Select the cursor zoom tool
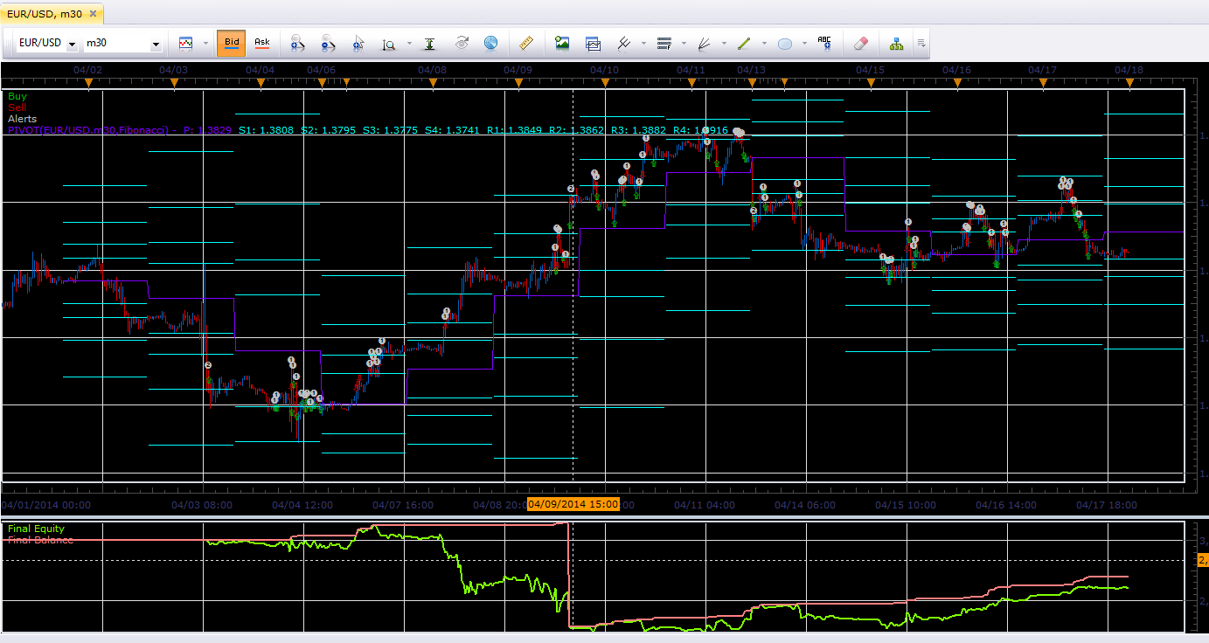Image resolution: width=1209 pixels, height=643 pixels. click(x=358, y=43)
